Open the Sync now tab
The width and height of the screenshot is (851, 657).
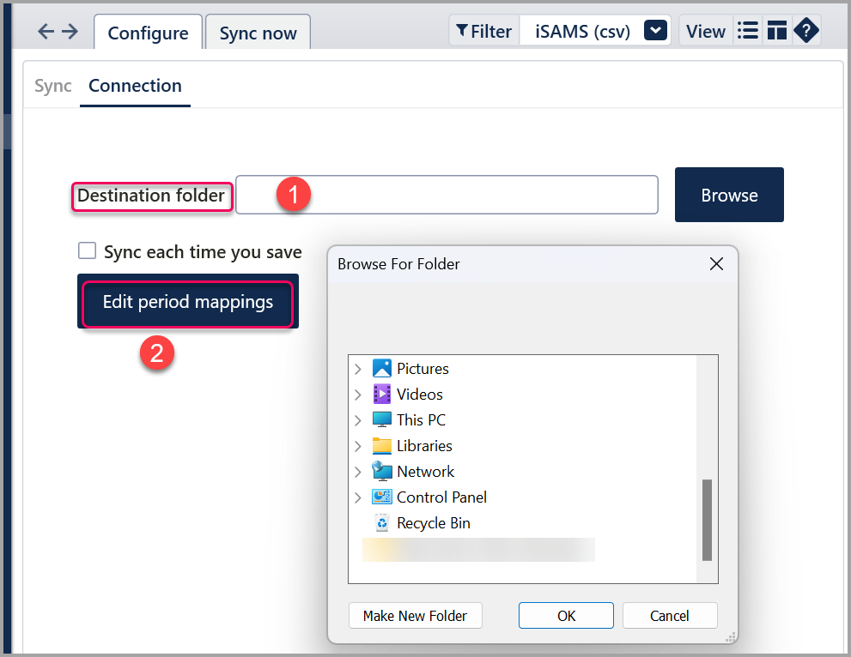coord(258,33)
